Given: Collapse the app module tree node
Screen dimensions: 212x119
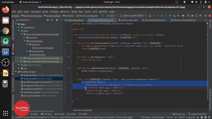Looking at the screenshot, I should click(x=16, y=24).
